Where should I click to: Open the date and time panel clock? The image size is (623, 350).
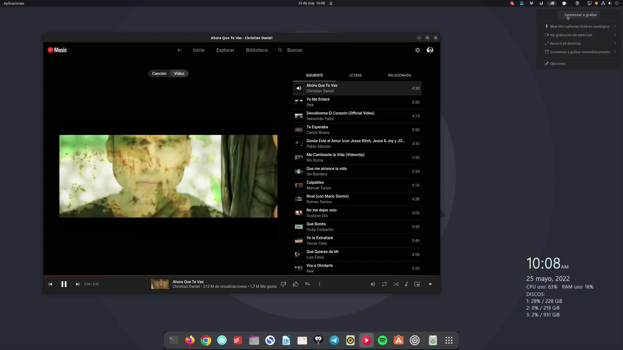tap(311, 3)
